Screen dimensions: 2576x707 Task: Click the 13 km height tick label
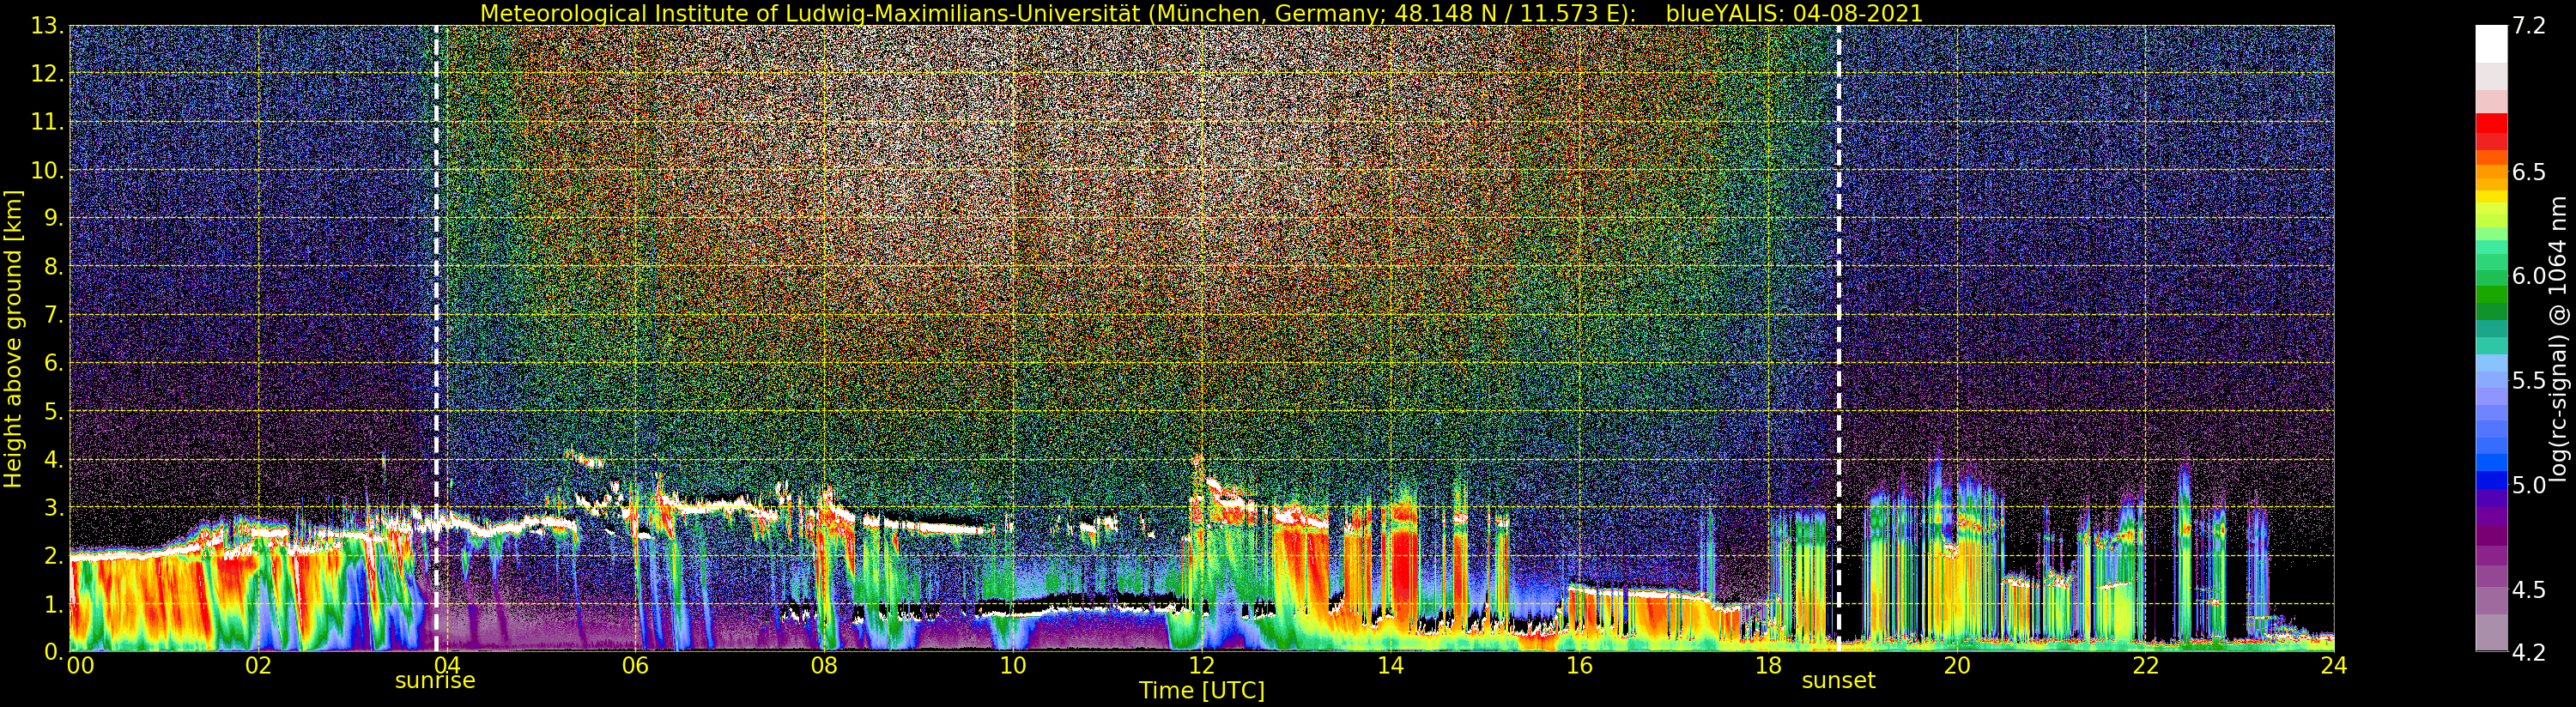coord(48,26)
